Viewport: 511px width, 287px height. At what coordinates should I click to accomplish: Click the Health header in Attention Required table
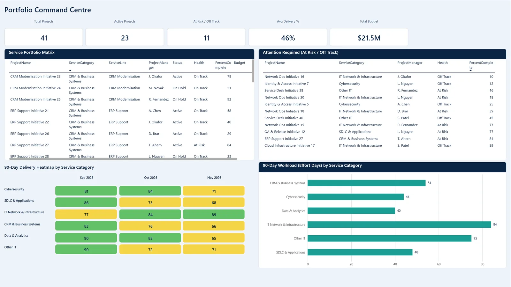pyautogui.click(x=442, y=63)
